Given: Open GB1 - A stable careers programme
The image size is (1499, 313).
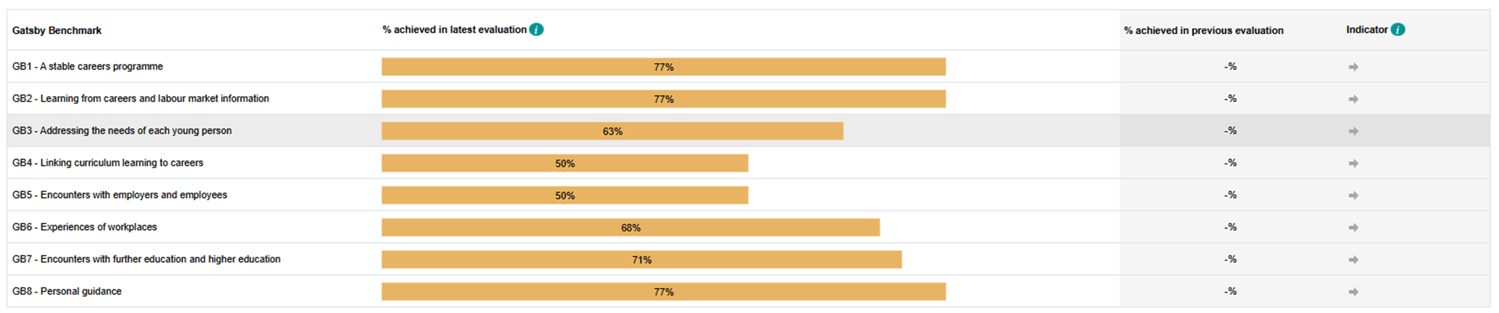Looking at the screenshot, I should [x=87, y=66].
